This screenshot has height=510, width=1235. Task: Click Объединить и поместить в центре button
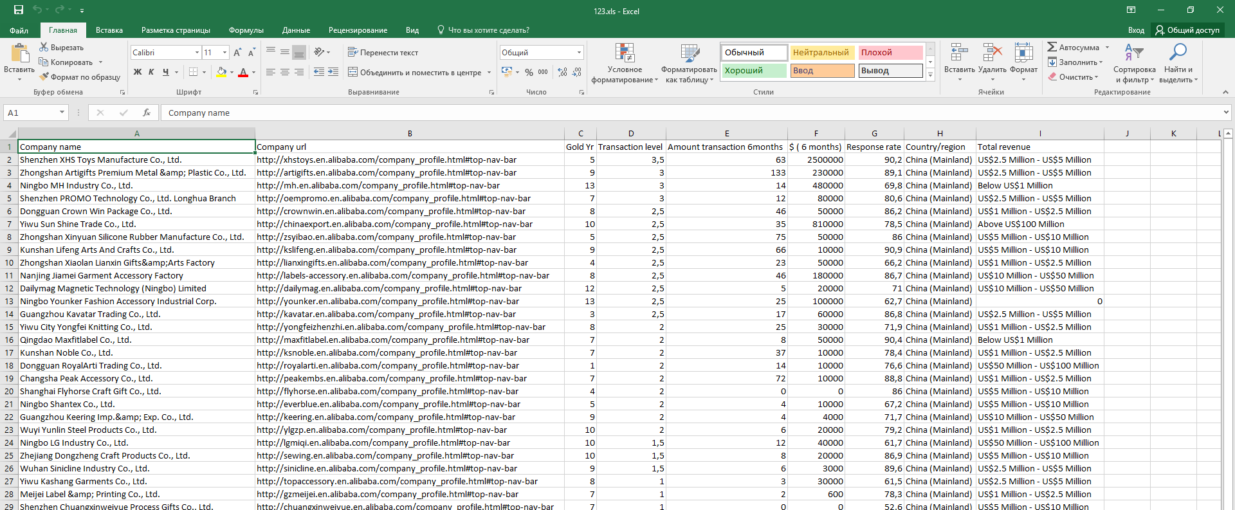(415, 72)
